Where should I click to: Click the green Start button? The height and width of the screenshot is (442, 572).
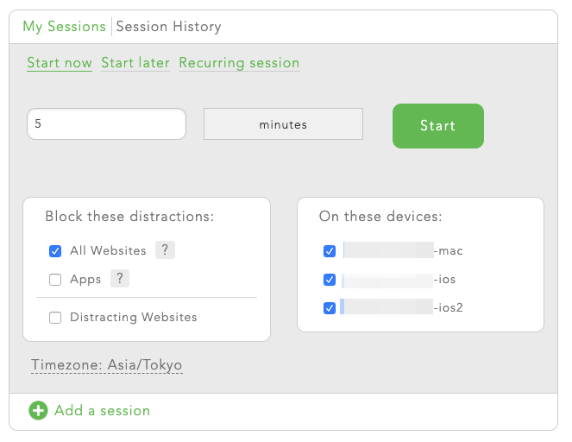point(438,126)
